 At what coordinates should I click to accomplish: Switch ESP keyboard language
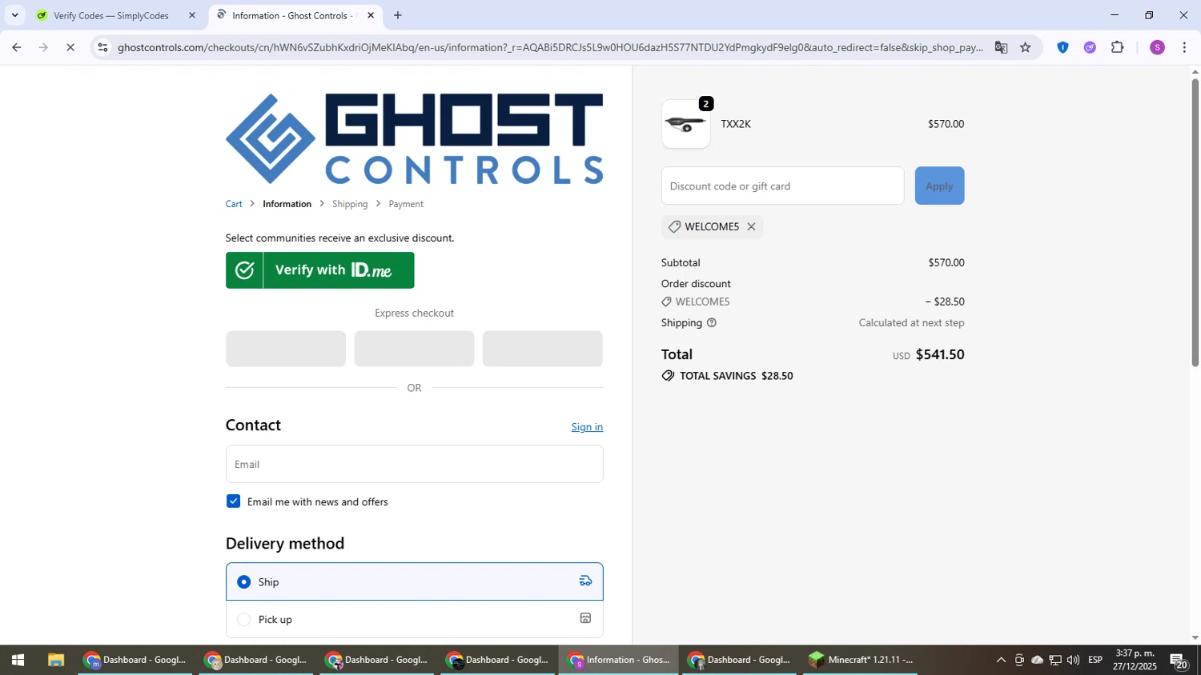tap(1095, 660)
